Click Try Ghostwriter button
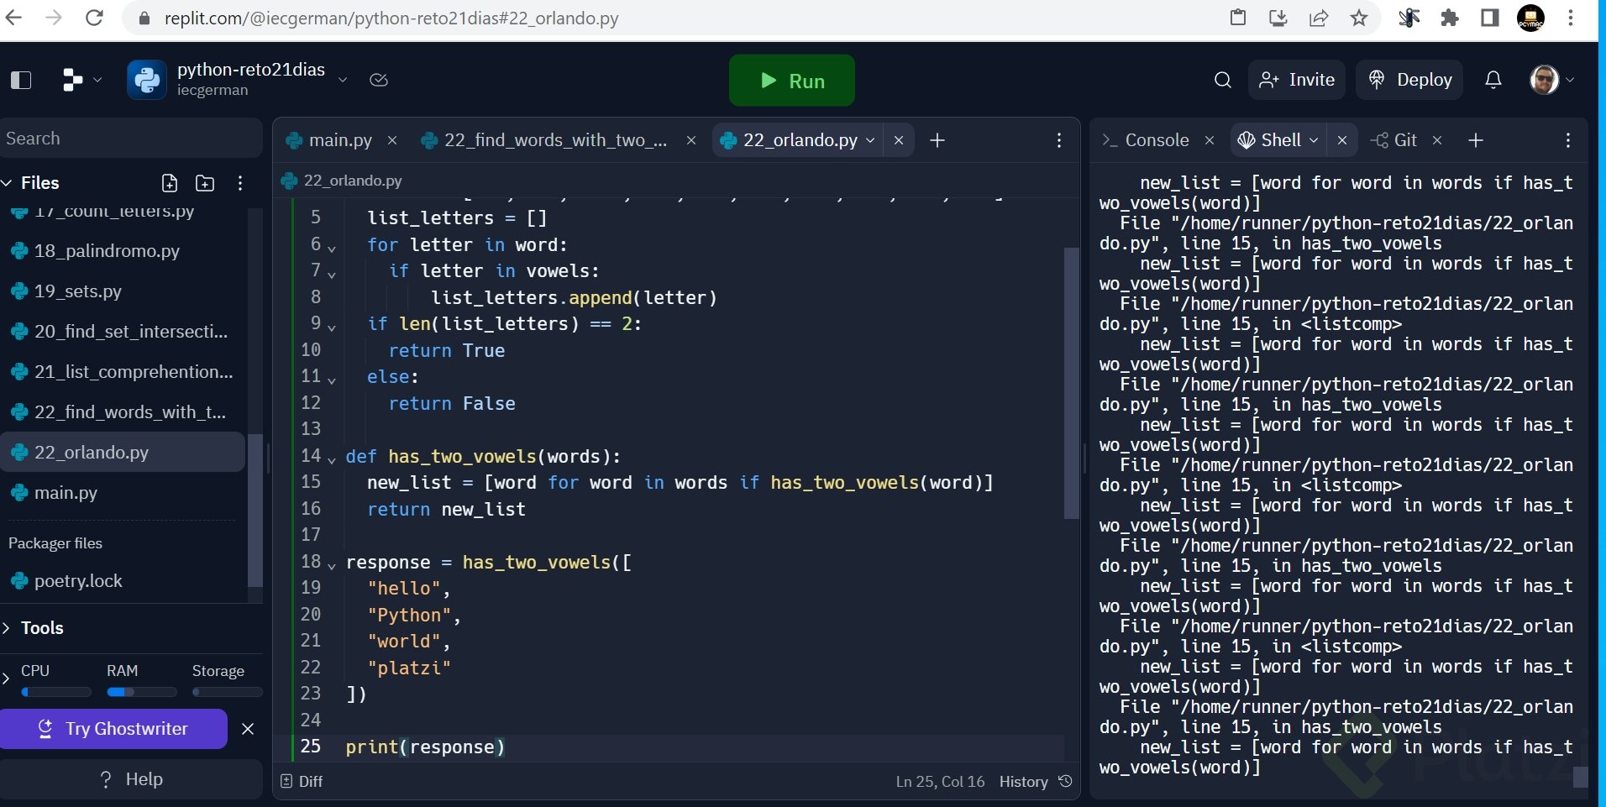The height and width of the screenshot is (807, 1606). coord(113,729)
